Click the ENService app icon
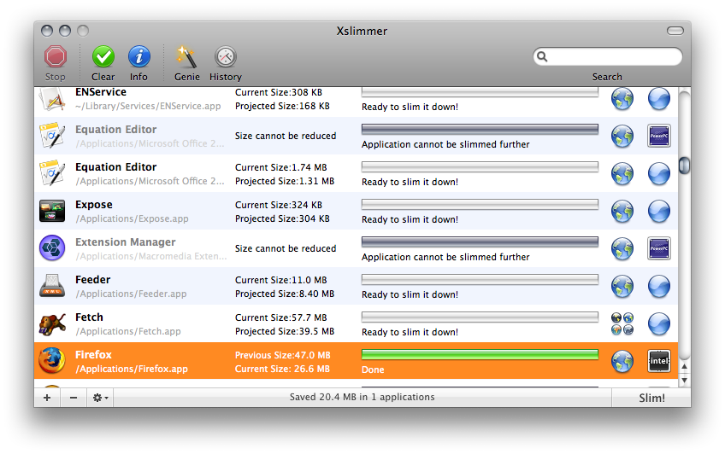 pos(52,99)
